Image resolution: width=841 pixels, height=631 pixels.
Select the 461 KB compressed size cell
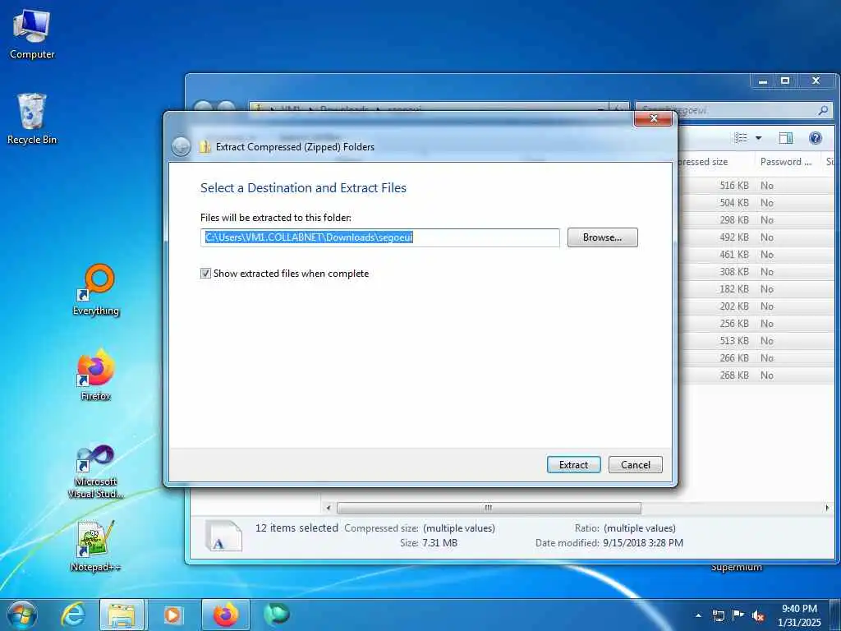[x=733, y=255]
